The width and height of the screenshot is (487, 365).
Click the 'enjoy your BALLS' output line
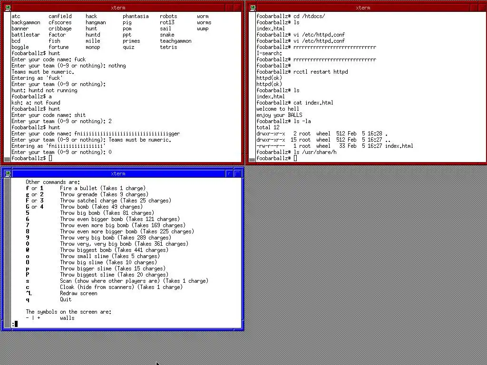coord(279,115)
